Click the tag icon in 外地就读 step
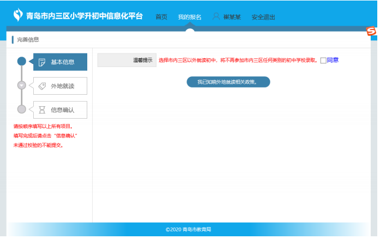The height and width of the screenshot is (239, 380). point(42,86)
